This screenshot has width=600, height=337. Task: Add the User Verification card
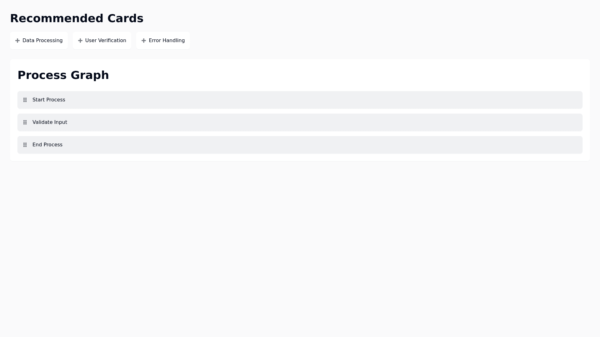(x=102, y=41)
